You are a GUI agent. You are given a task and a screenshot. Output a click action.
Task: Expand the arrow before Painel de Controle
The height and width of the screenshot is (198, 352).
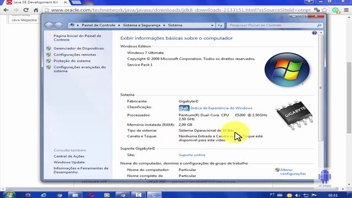78,25
